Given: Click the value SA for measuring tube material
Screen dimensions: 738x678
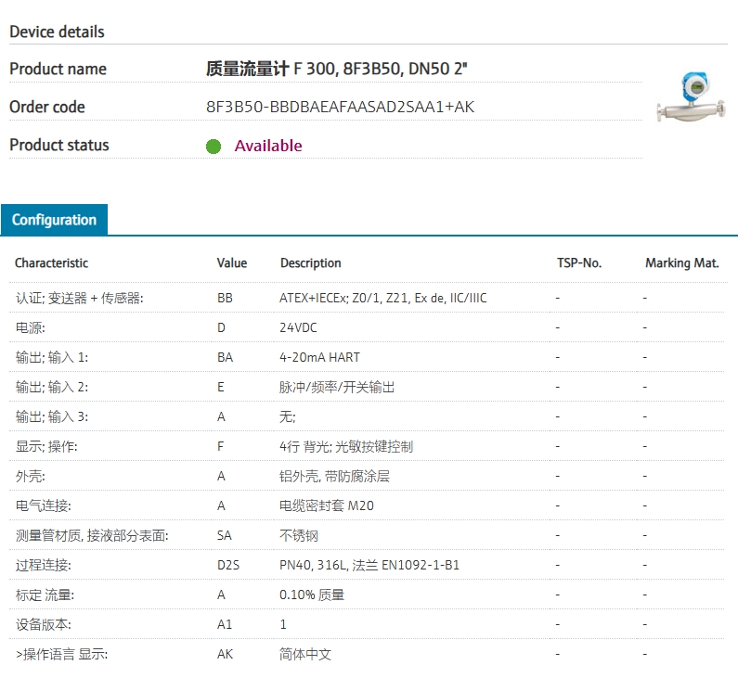Looking at the screenshot, I should tap(224, 535).
